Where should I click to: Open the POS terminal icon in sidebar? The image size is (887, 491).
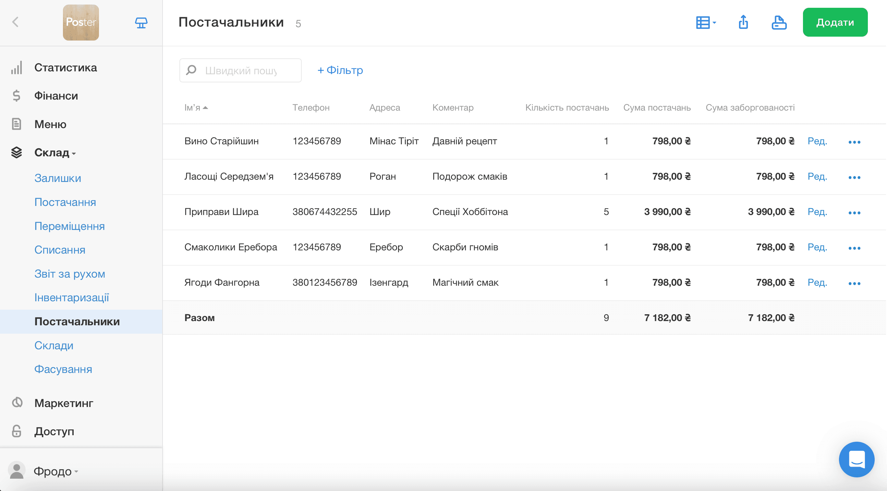pos(141,23)
